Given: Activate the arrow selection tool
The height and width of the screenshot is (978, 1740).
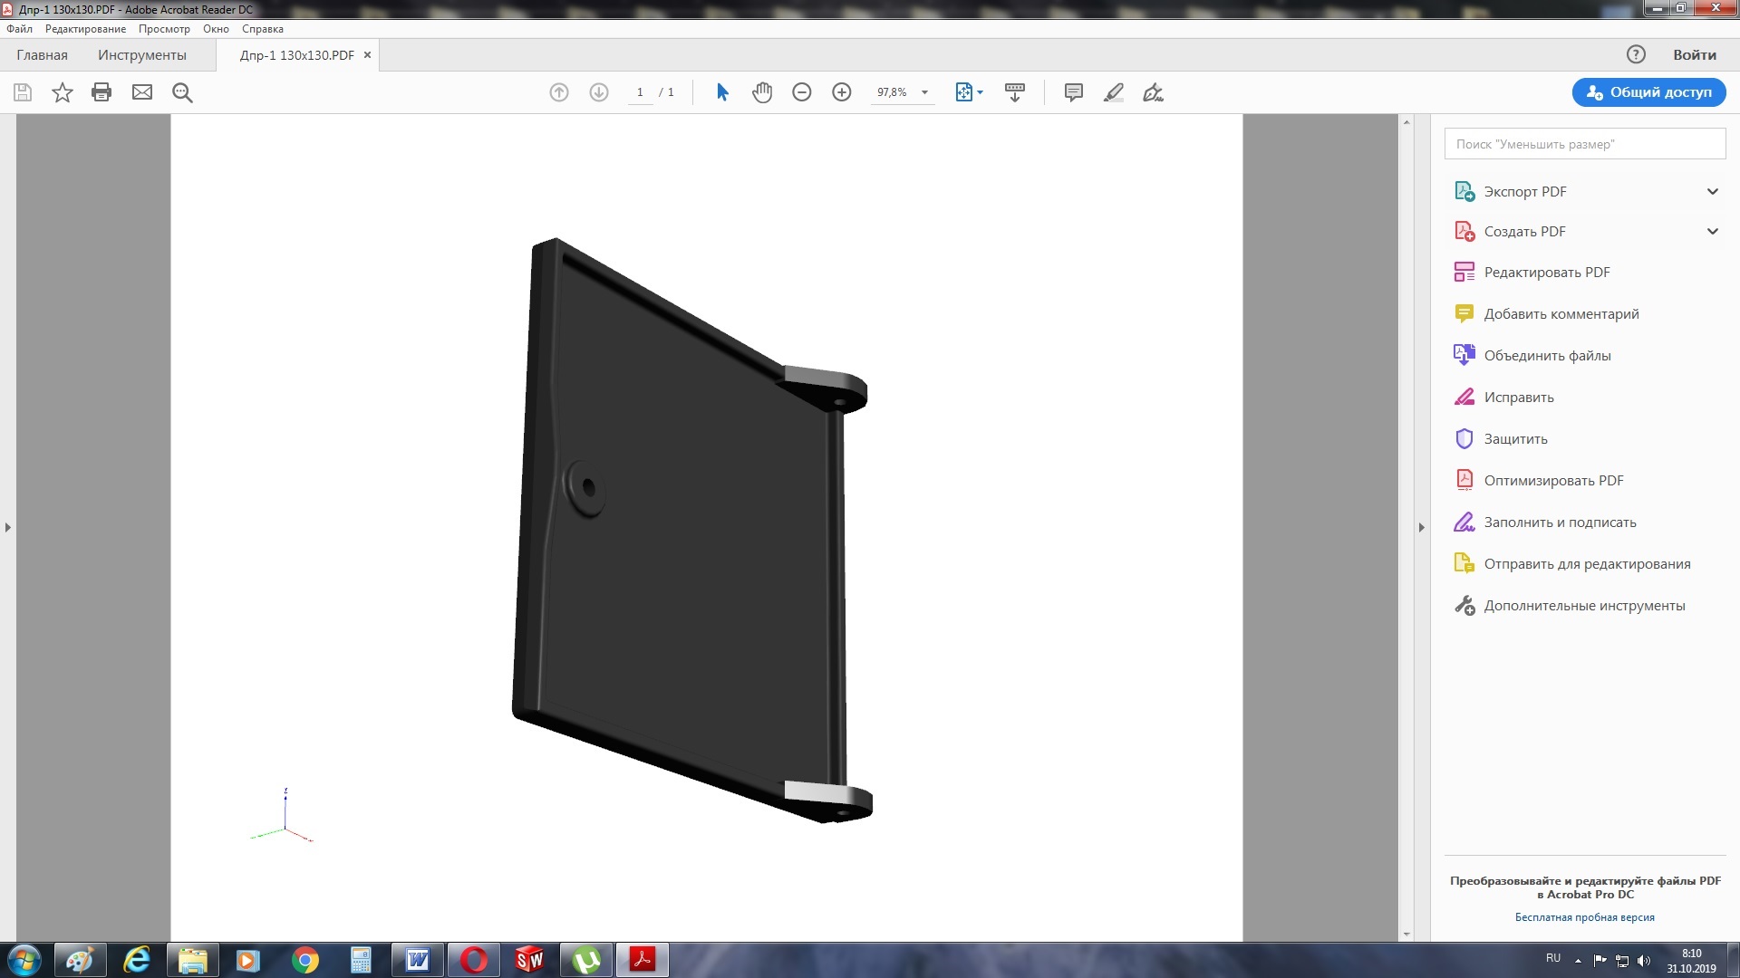Looking at the screenshot, I should [x=722, y=92].
